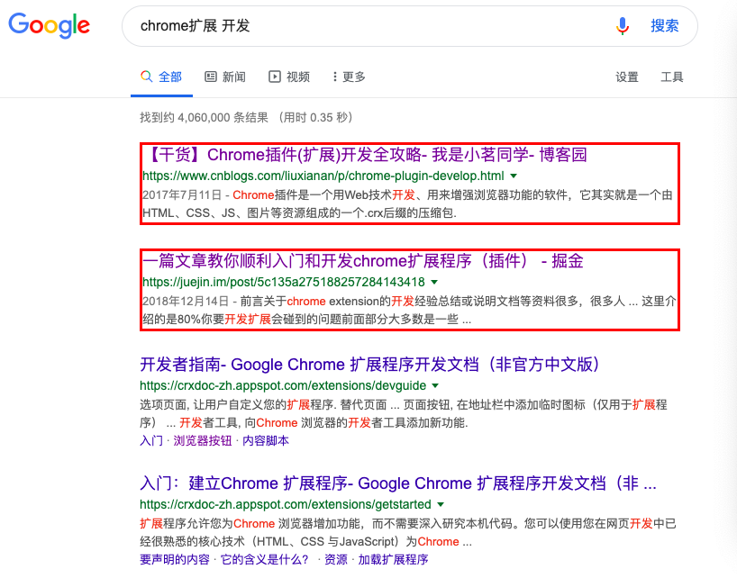Viewport: 737px width, 578px height.
Task: Click the newspaper icon next to 新闻
Action: pos(209,77)
